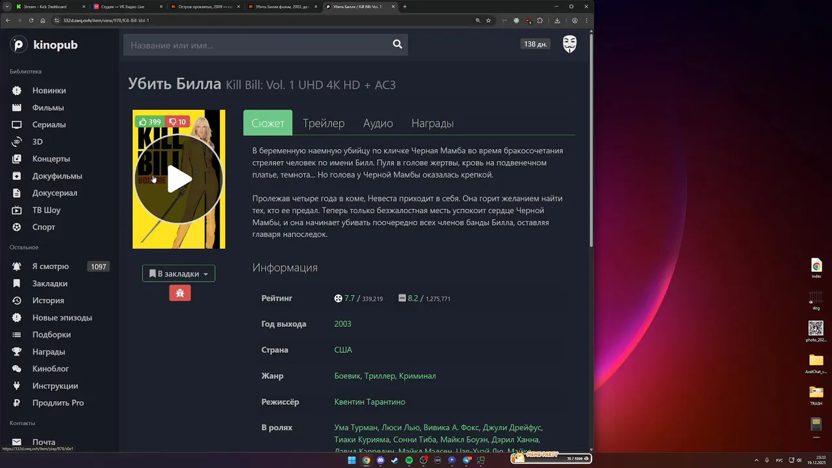Open Новые эпизоды section
832x468 pixels.
click(62, 317)
